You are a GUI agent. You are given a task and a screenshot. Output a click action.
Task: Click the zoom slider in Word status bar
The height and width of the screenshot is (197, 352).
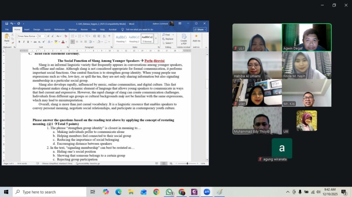[187, 163]
